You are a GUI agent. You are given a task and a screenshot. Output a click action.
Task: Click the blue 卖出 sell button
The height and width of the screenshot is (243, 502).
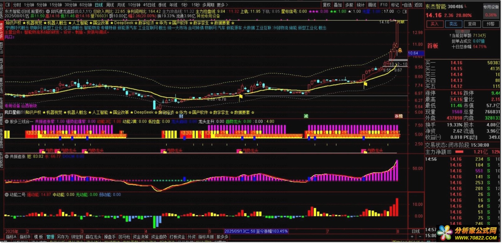[453, 24]
